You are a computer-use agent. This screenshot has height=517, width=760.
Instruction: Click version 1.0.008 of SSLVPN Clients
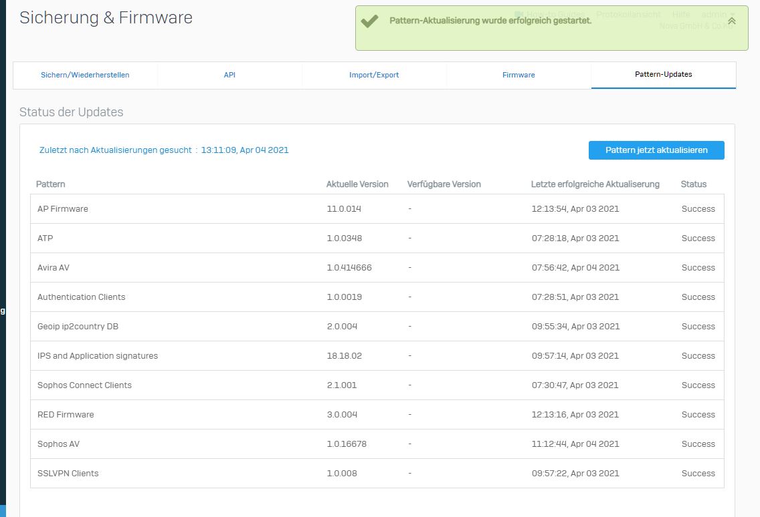click(x=342, y=474)
